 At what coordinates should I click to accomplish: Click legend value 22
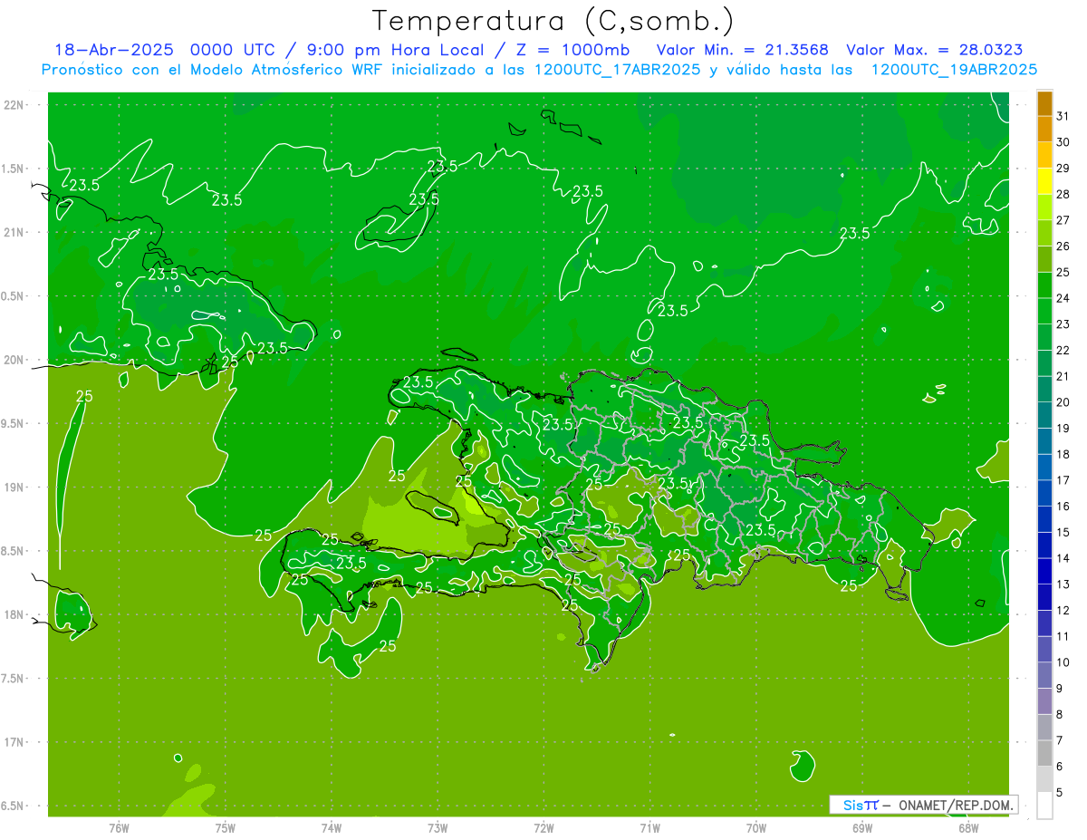(1063, 350)
